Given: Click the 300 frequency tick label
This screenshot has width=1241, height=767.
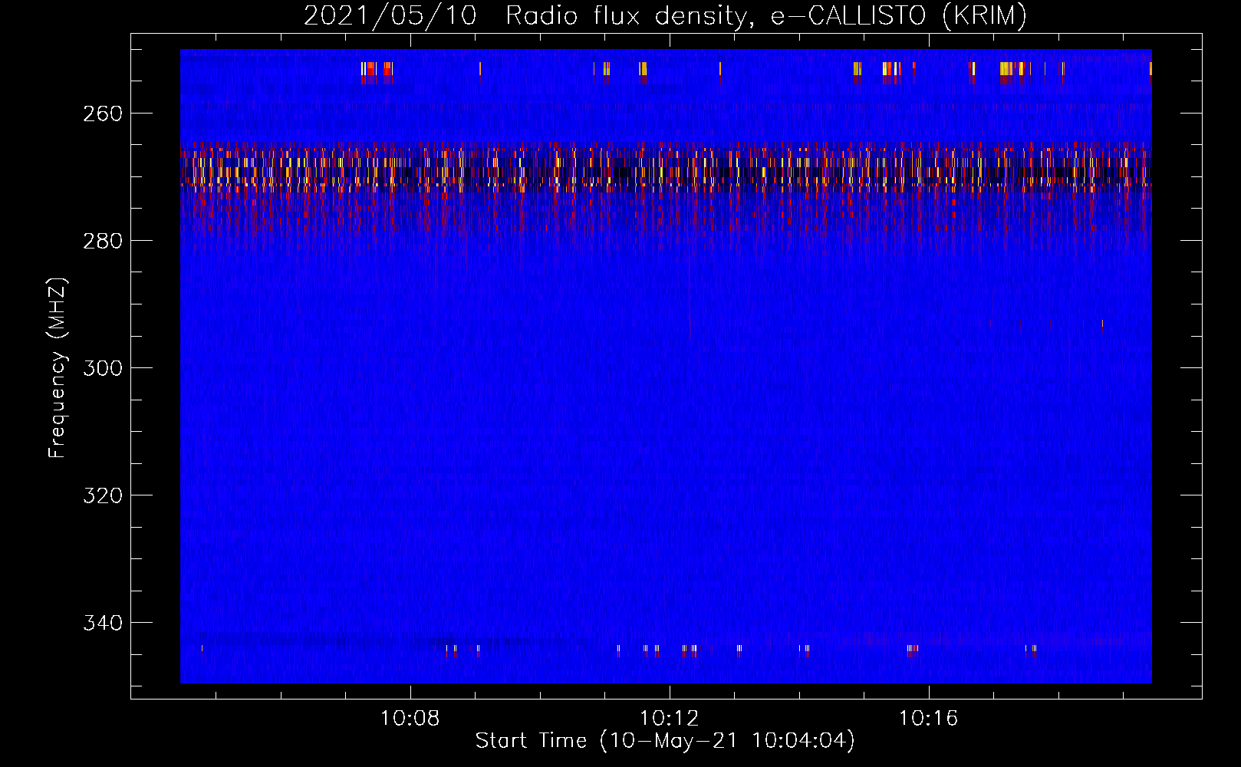Looking at the screenshot, I should (102, 368).
